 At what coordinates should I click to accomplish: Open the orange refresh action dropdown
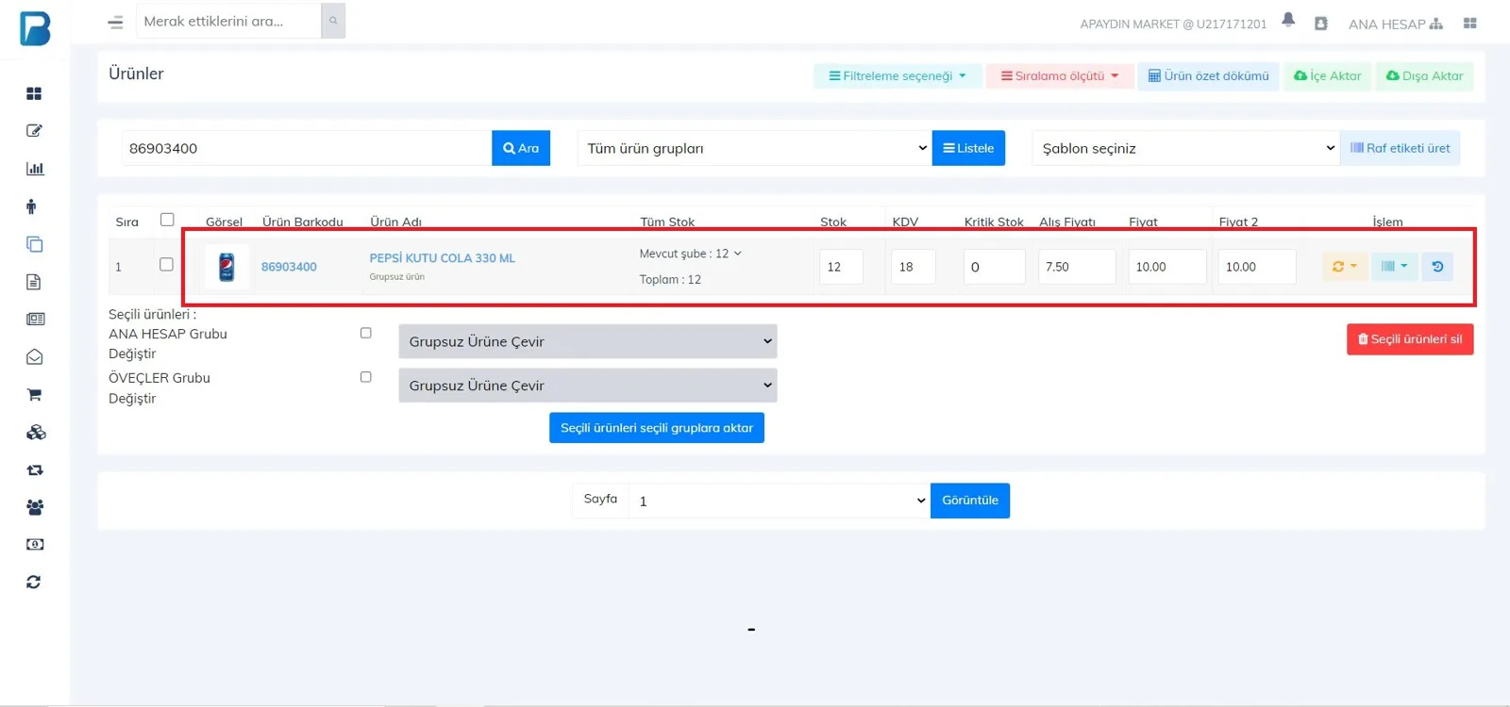point(1344,267)
